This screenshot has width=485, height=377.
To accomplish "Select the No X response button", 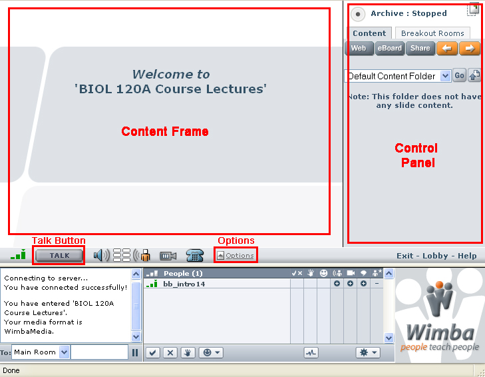I will pyautogui.click(x=170, y=352).
